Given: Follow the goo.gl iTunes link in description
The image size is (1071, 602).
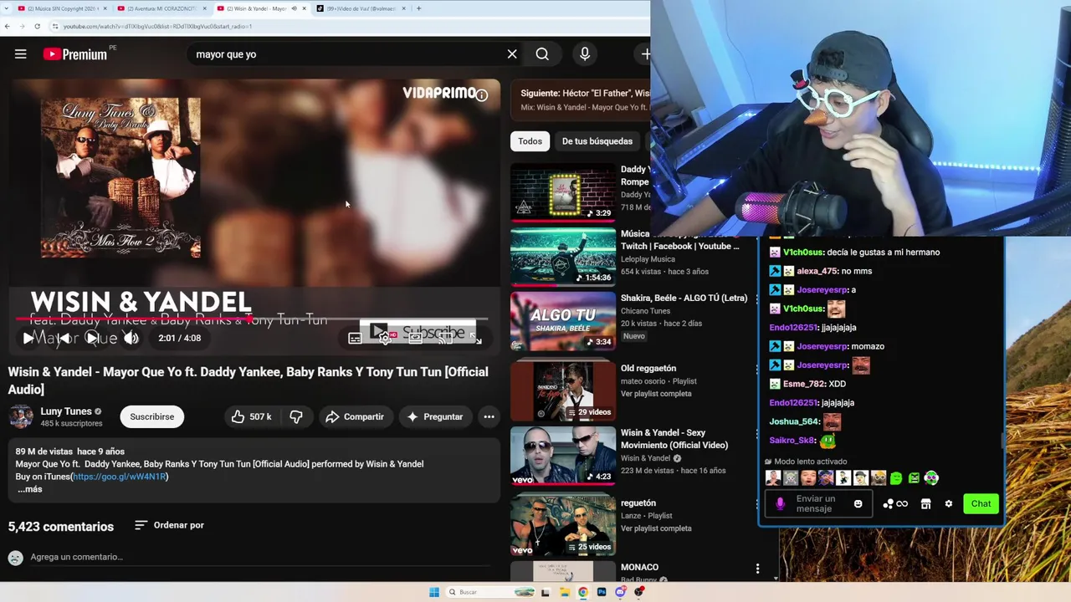Looking at the screenshot, I should tap(120, 477).
